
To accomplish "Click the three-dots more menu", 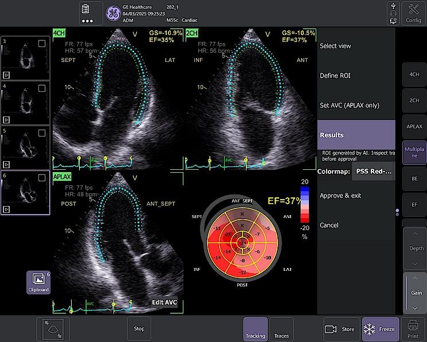I will [88, 21].
